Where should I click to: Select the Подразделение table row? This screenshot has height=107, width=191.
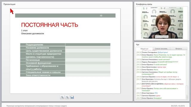[65, 45]
